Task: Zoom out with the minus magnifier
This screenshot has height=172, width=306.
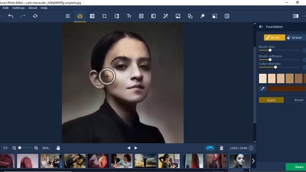Action: pos(14,148)
